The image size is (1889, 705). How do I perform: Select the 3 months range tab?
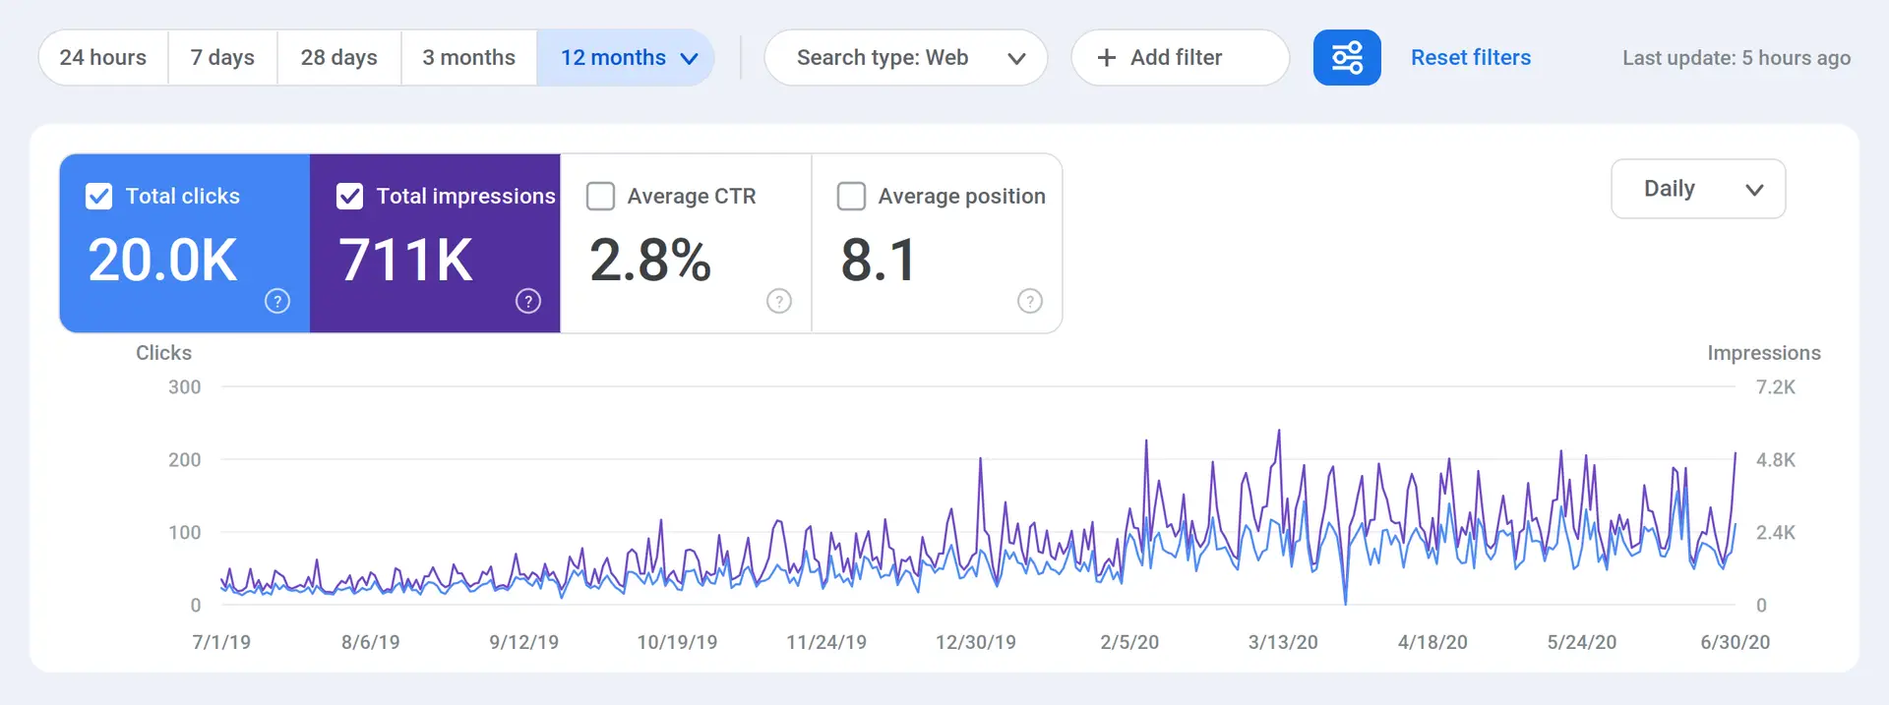(469, 58)
